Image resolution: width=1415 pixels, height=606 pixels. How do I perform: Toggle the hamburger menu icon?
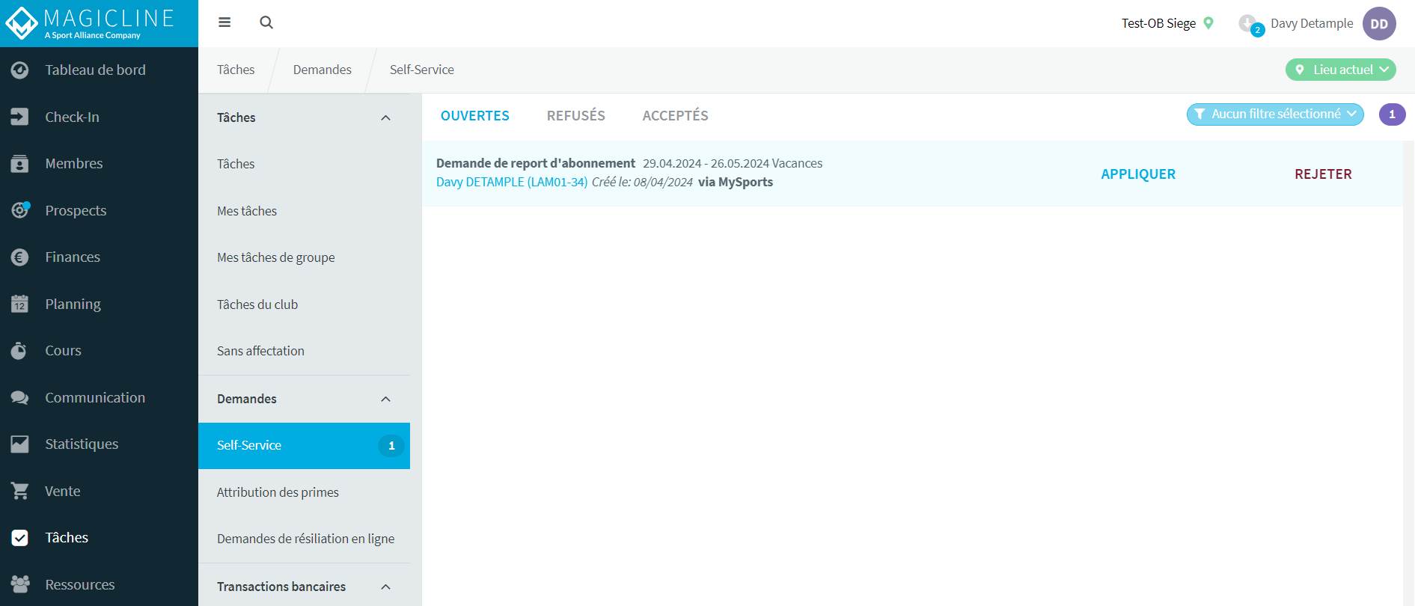(224, 22)
